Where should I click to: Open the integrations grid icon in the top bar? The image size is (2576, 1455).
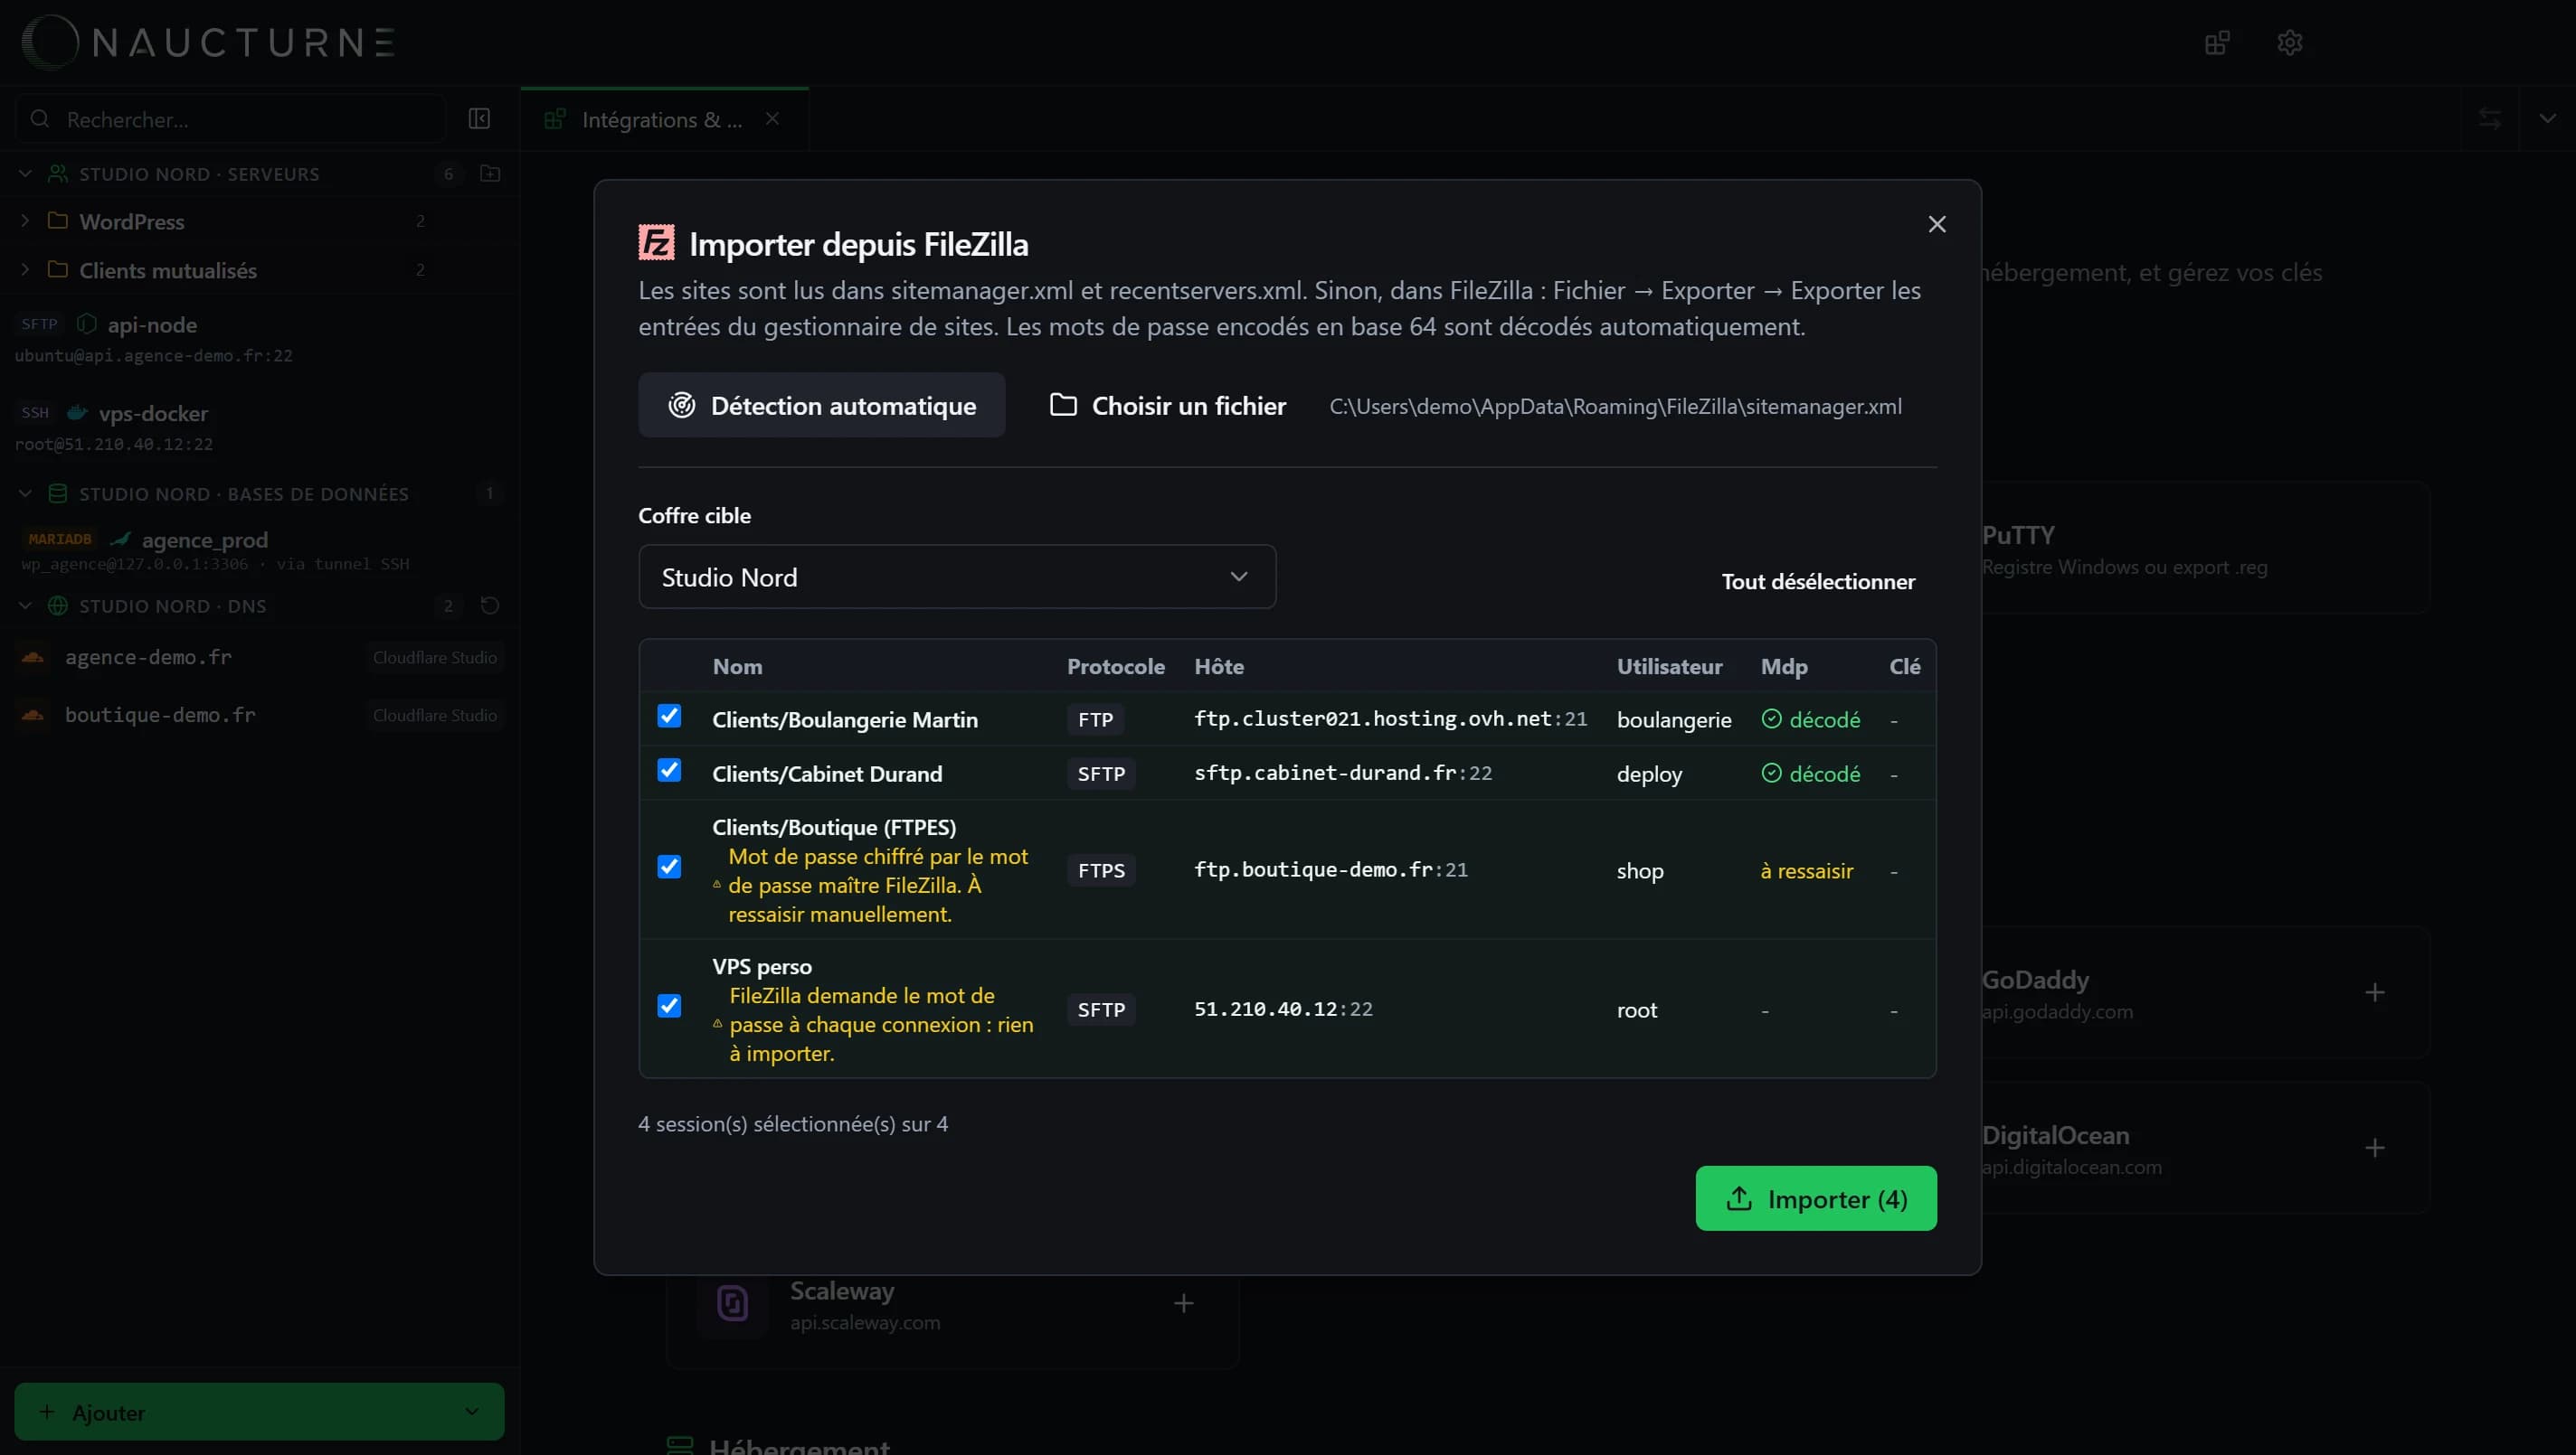pyautogui.click(x=2217, y=43)
